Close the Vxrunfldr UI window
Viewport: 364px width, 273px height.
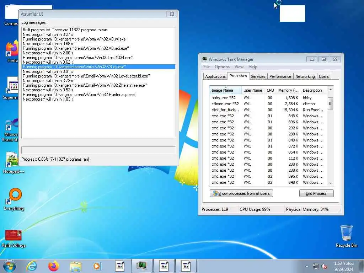tap(172, 14)
